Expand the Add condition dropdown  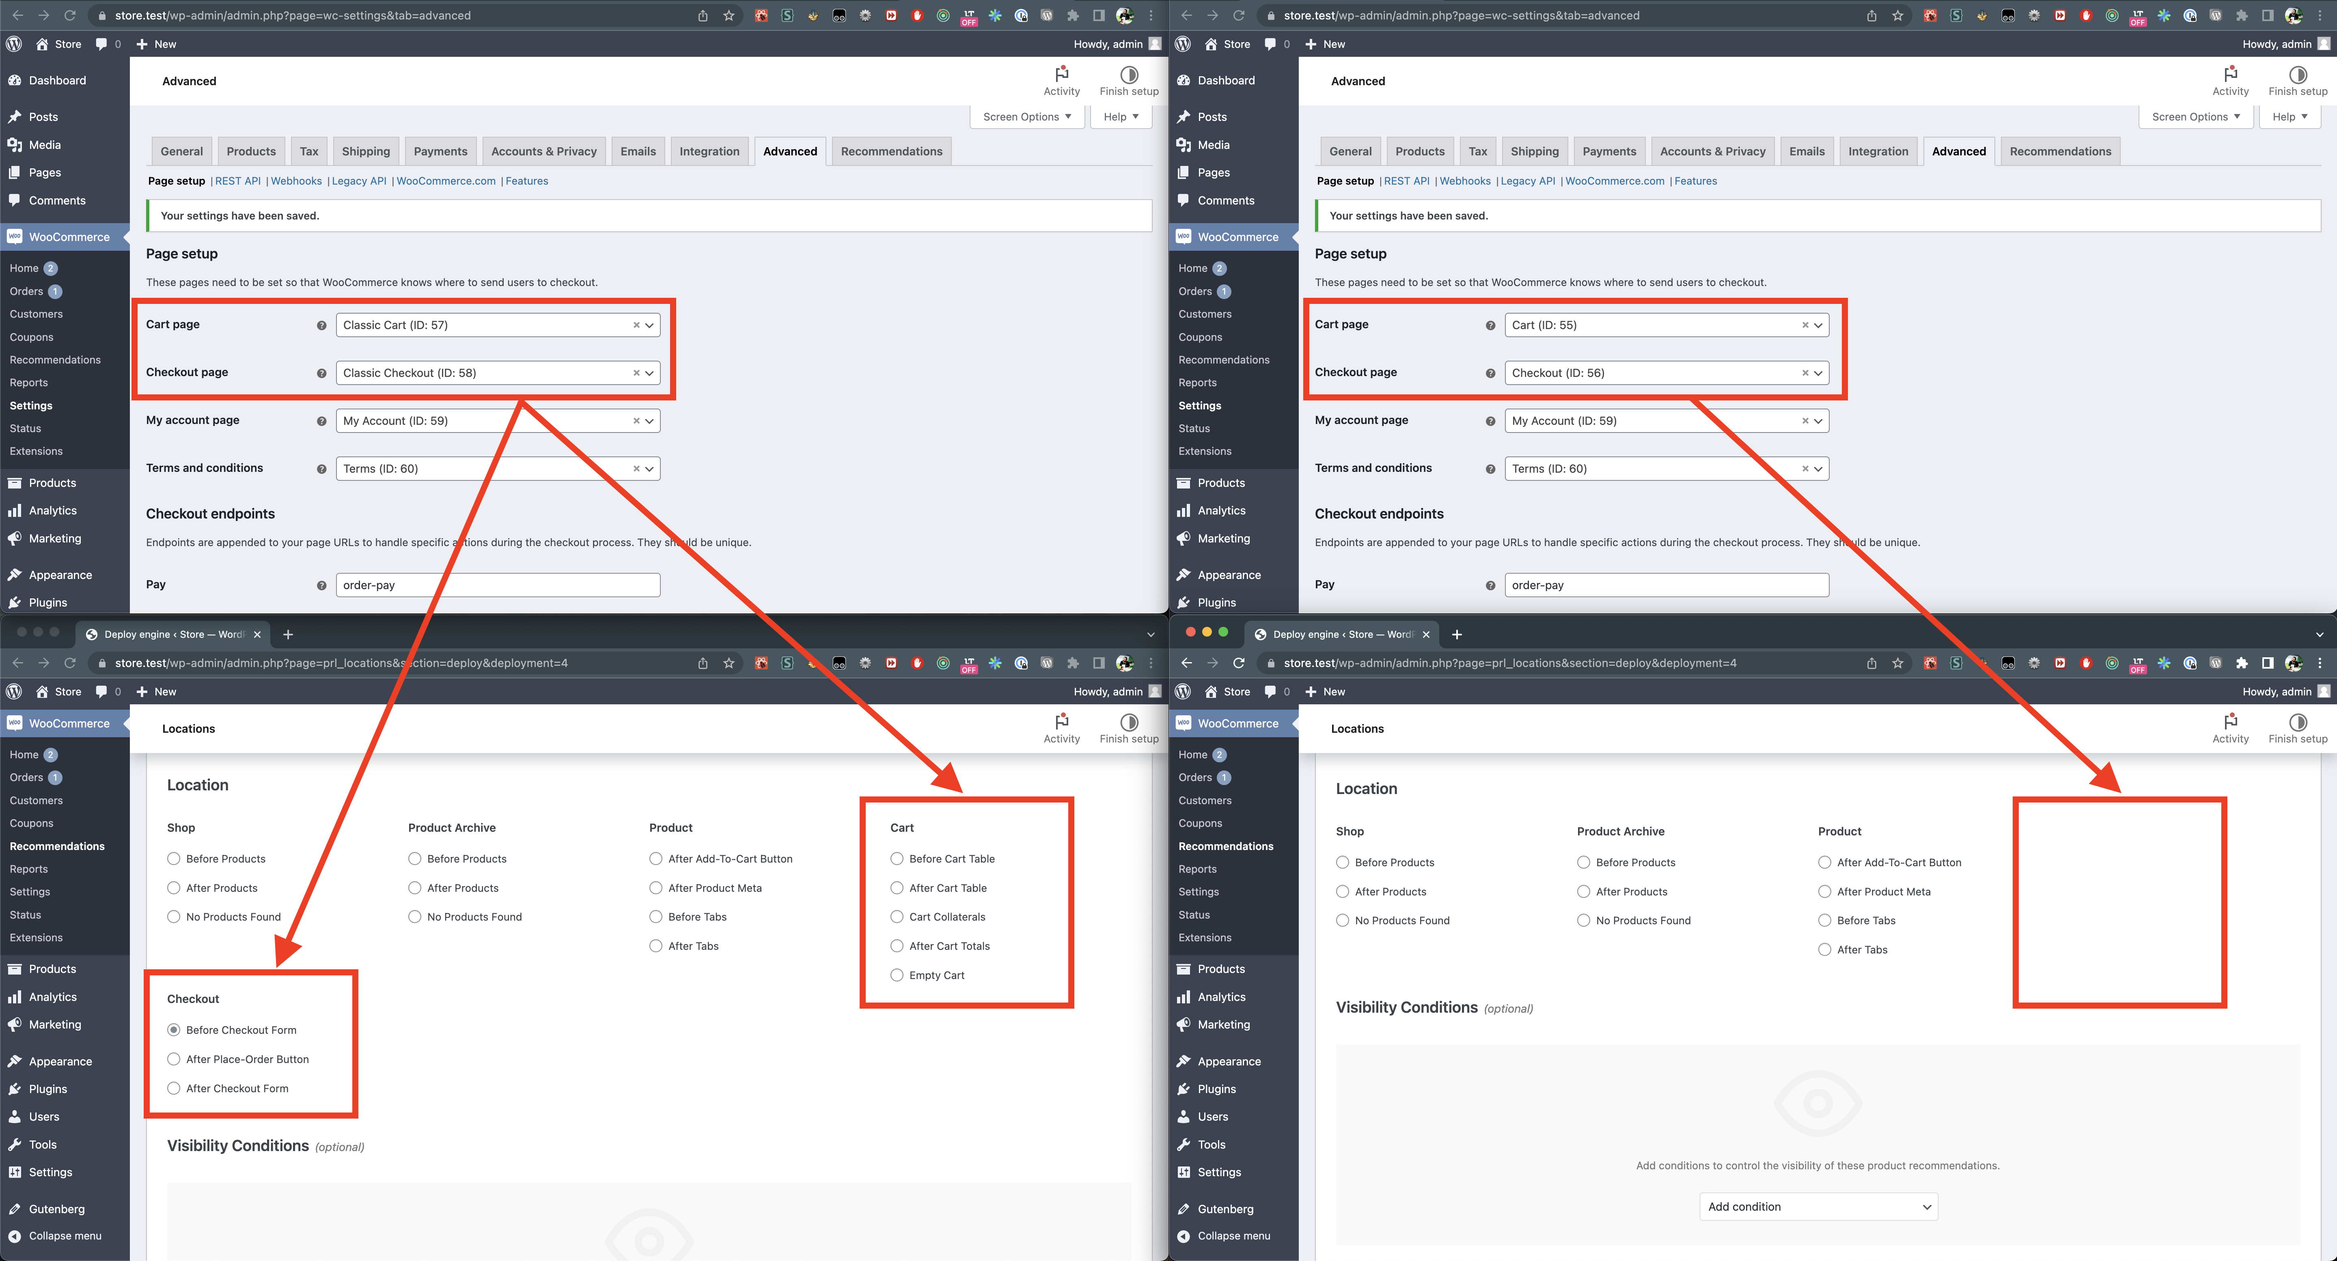tap(1817, 1206)
